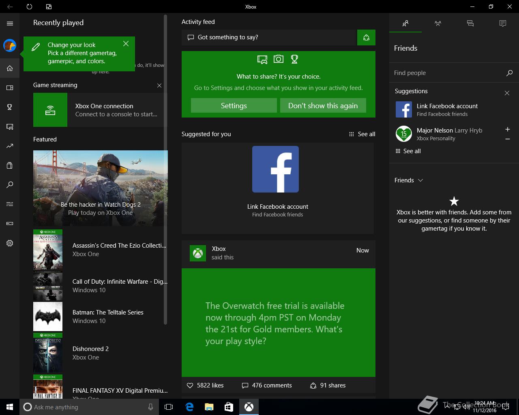Open FINAL FANTASY XV Digital Premium listing

point(100,387)
